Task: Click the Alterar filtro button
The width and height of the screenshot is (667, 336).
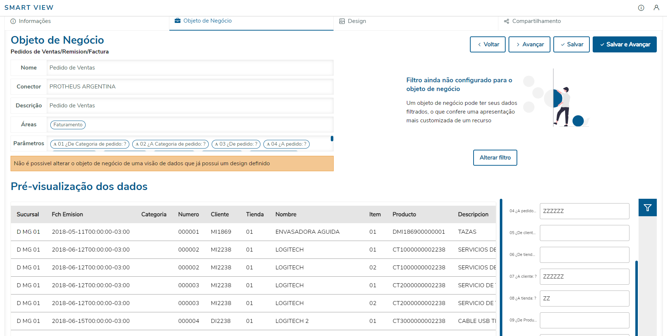Action: click(495, 158)
